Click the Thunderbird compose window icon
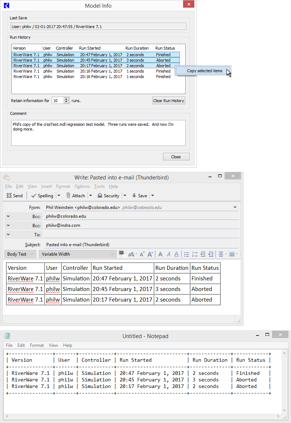The image size is (291, 423). pyautogui.click(x=7, y=177)
